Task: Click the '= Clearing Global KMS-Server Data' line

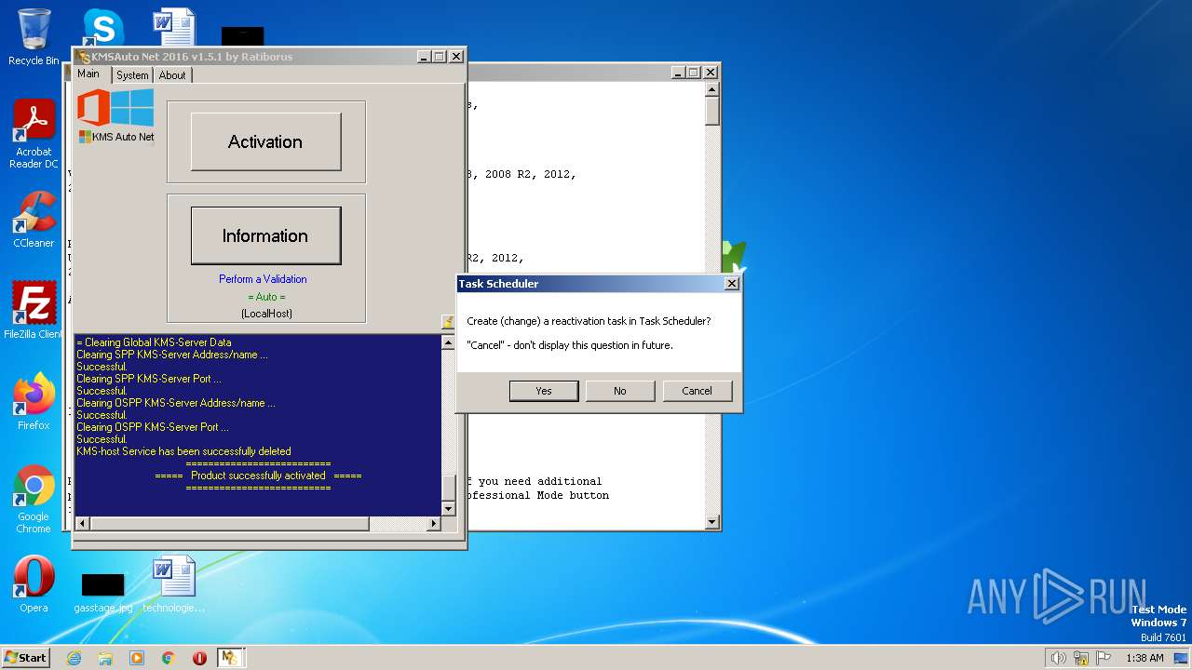Action: [154, 342]
